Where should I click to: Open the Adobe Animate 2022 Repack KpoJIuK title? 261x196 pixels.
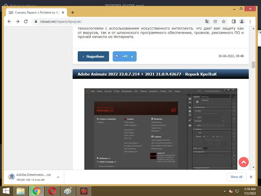[x=147, y=74]
